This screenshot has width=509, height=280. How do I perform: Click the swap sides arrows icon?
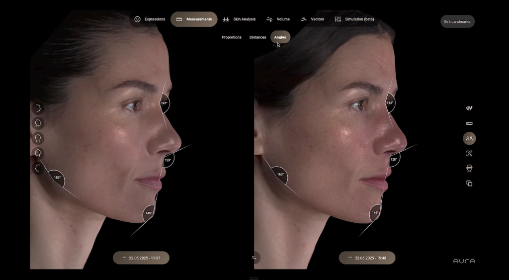[254, 258]
